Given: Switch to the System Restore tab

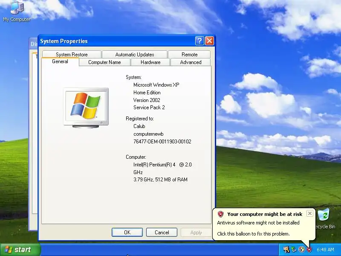Looking at the screenshot, I should [72, 55].
